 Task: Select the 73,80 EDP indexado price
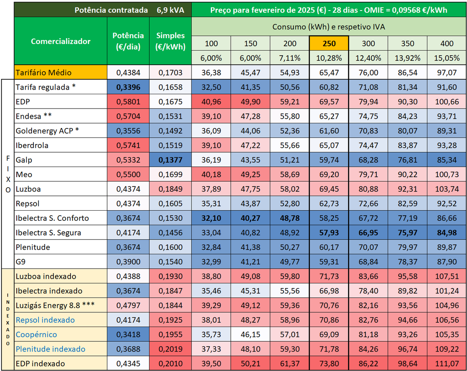[x=329, y=364]
